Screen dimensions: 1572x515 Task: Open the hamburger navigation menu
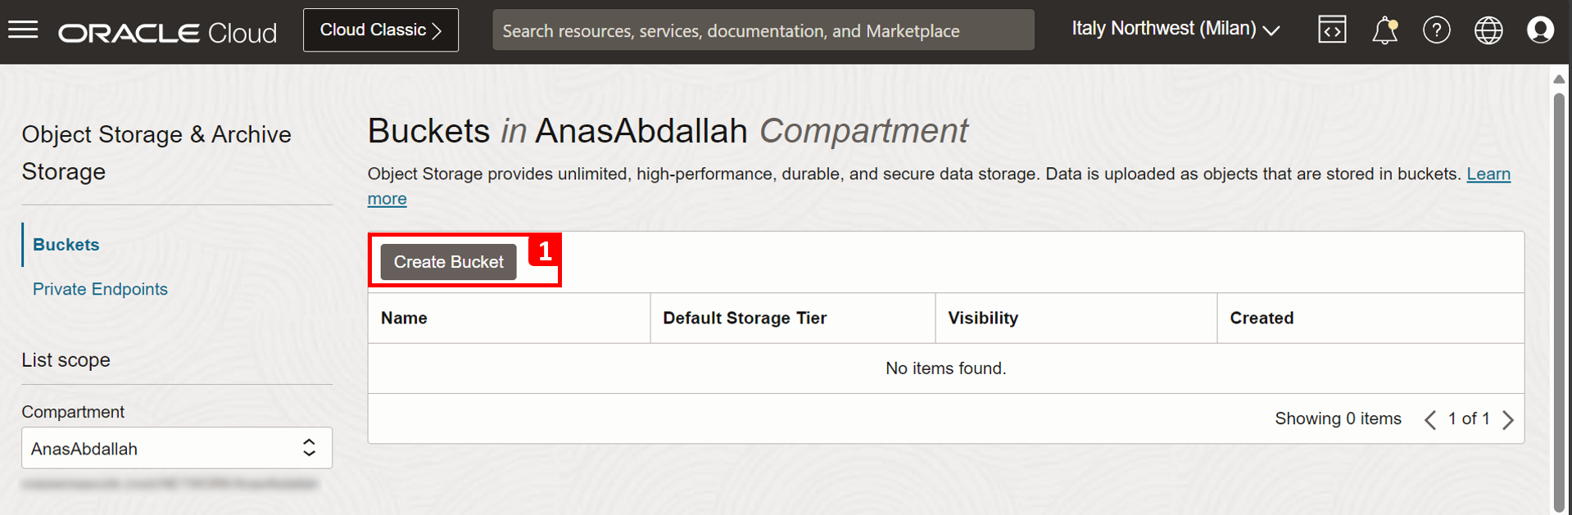coord(23,30)
